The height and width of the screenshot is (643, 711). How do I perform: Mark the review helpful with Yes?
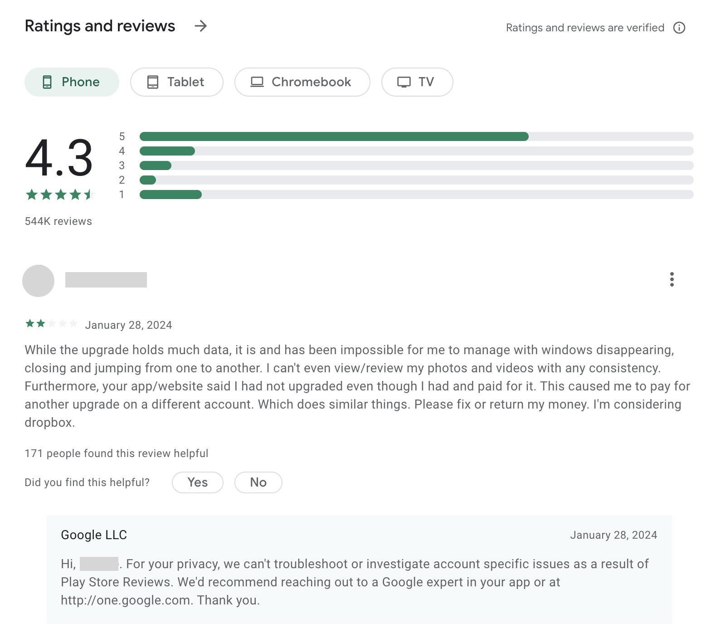[197, 482]
